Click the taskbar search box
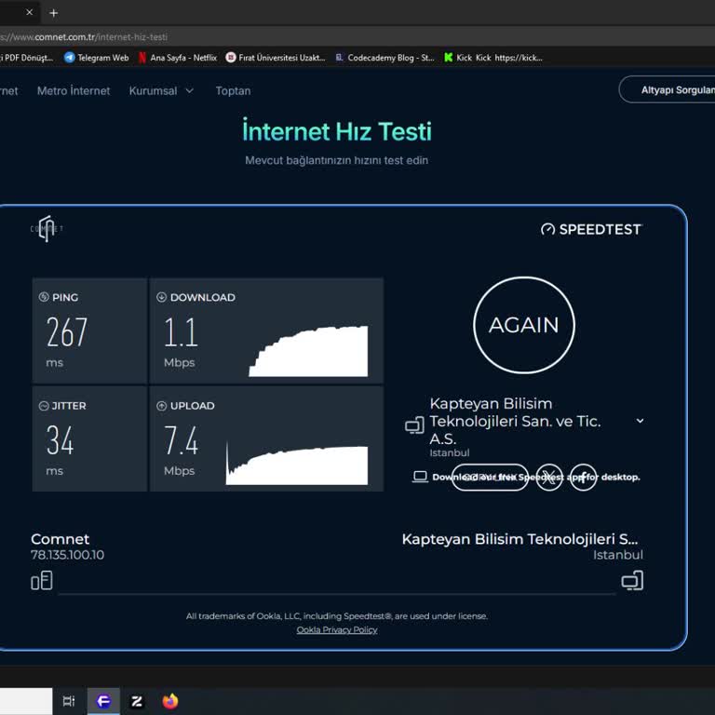Viewport: 715px width, 715px height. (26, 701)
